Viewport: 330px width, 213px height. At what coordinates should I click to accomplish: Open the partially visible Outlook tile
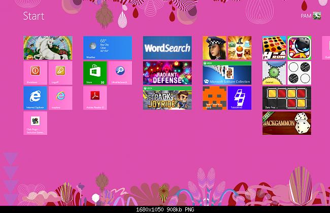(326, 48)
